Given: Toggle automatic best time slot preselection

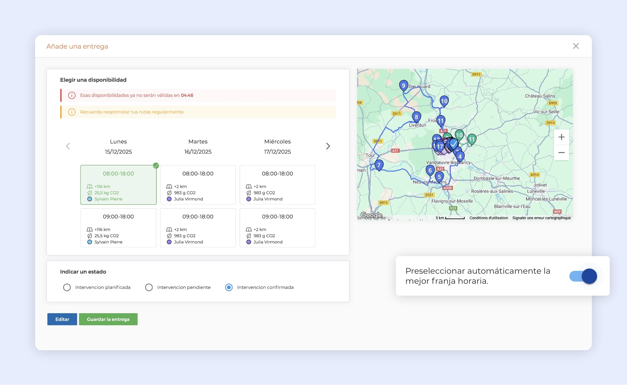Looking at the screenshot, I should coord(583,276).
